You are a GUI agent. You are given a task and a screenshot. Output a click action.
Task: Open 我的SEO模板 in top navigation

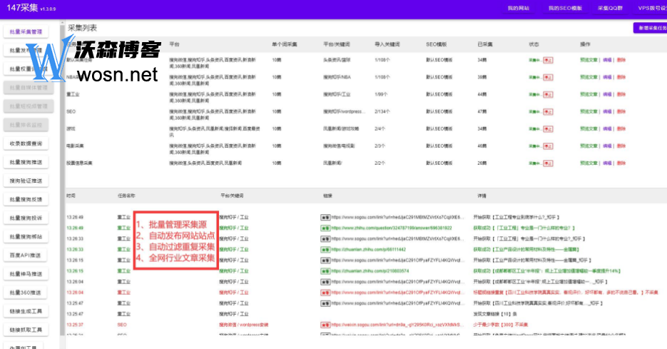[565, 9]
